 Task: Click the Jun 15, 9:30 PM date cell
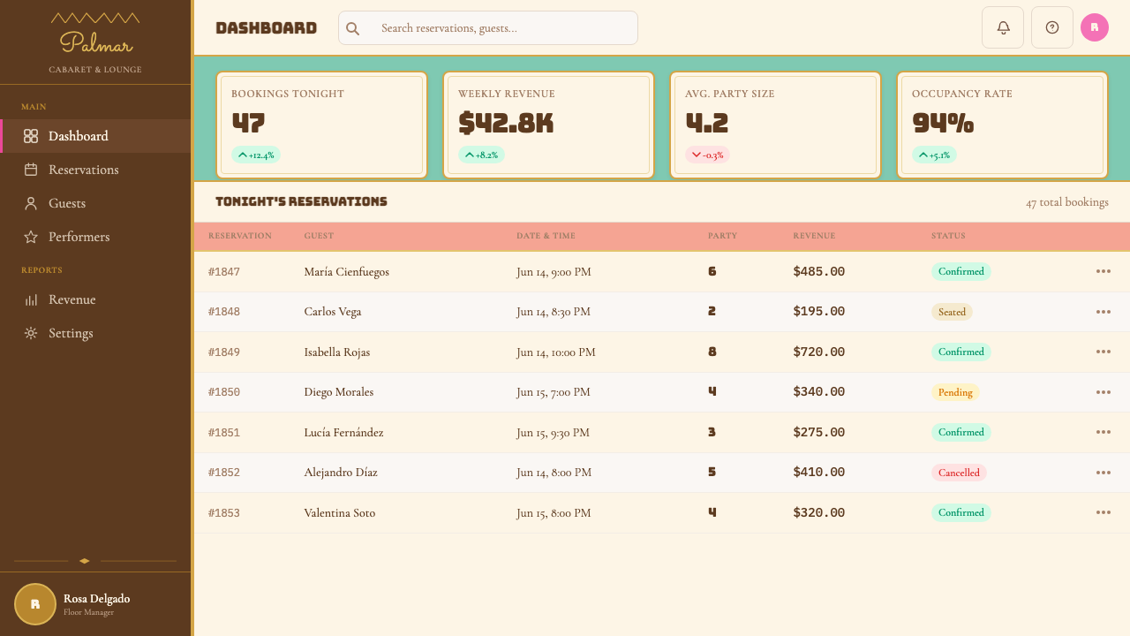554,433
